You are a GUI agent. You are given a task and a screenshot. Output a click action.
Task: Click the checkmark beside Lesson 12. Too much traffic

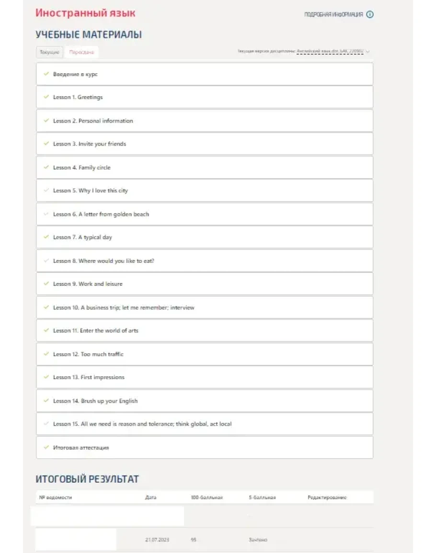point(46,354)
